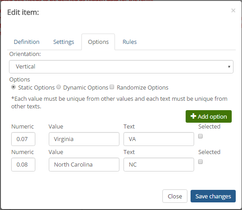Click the Value field containing North Carolina
This screenshot has height=210, width=242.
84,164
